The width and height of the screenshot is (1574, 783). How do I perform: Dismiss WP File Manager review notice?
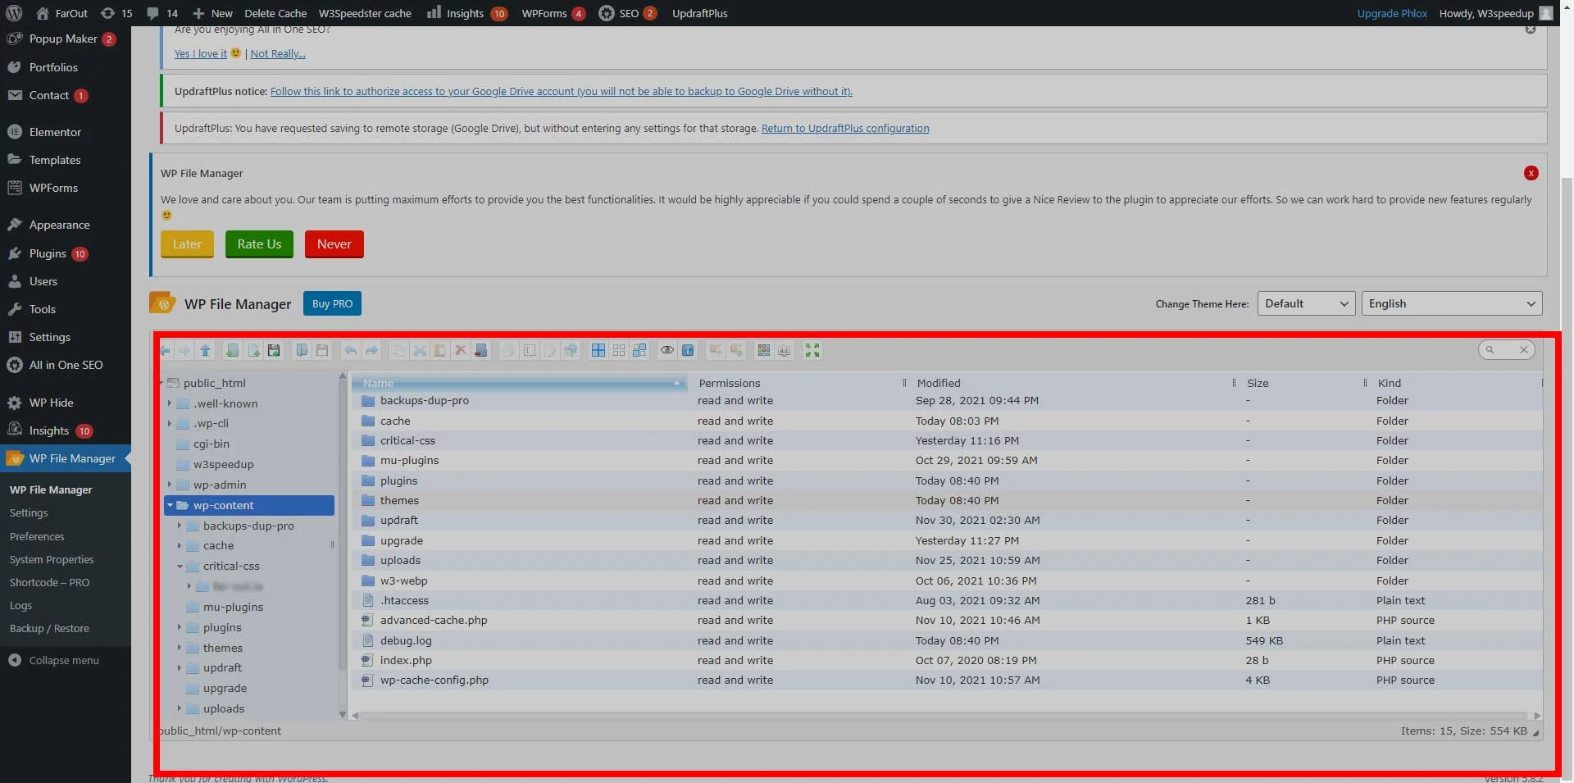(1531, 173)
